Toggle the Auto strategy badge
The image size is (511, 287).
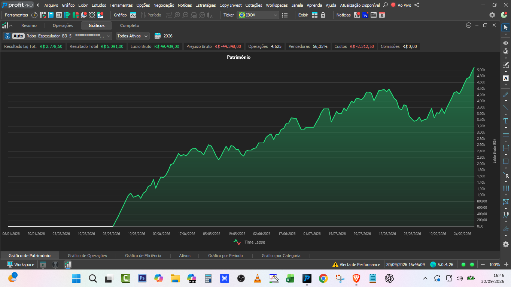click(x=18, y=36)
